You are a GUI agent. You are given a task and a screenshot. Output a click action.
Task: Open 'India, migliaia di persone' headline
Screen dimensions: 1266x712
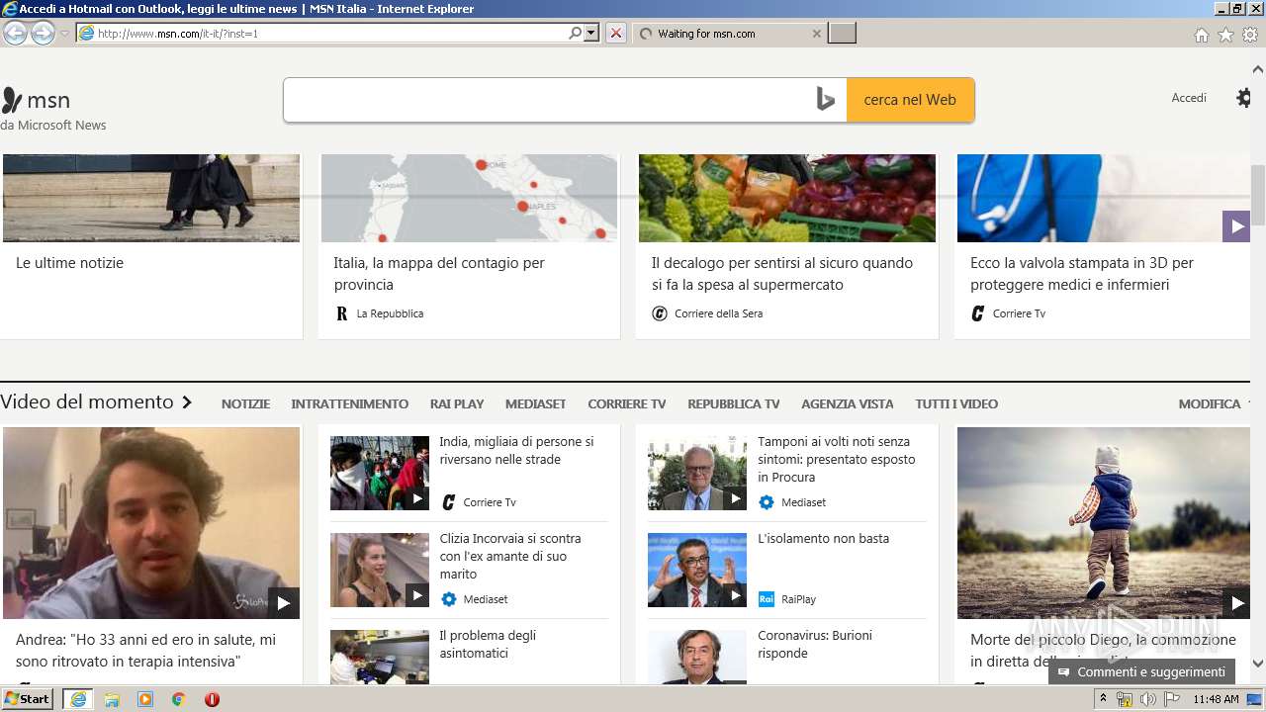point(516,451)
